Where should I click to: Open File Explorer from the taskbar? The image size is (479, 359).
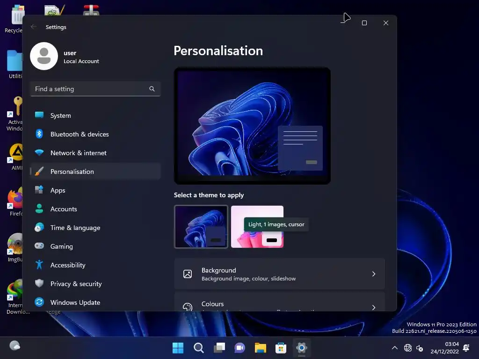[261, 348]
